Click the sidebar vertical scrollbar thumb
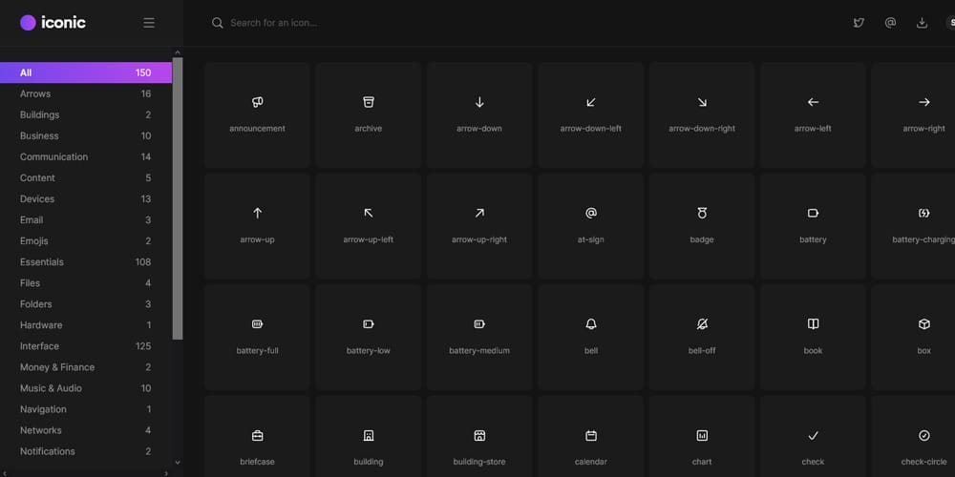 tap(178, 198)
